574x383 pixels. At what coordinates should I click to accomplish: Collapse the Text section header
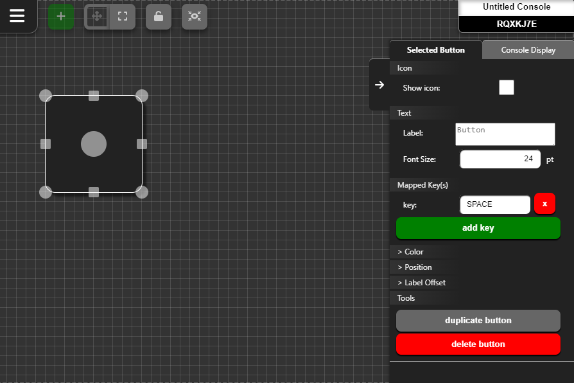404,113
